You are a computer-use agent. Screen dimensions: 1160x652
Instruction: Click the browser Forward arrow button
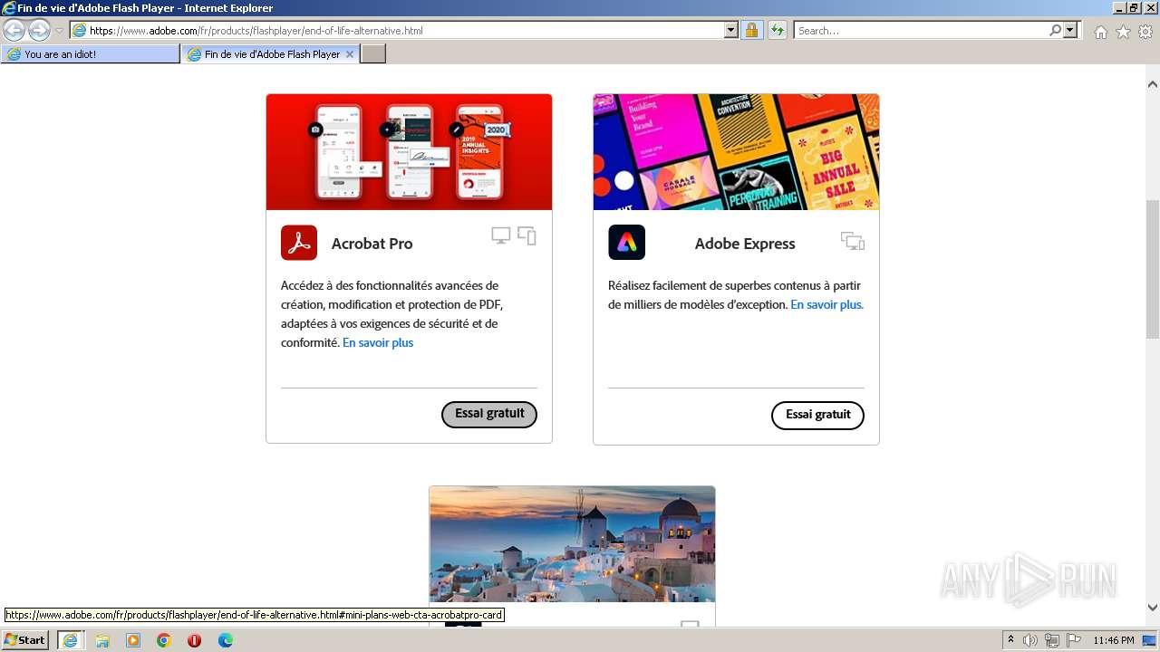[39, 31]
